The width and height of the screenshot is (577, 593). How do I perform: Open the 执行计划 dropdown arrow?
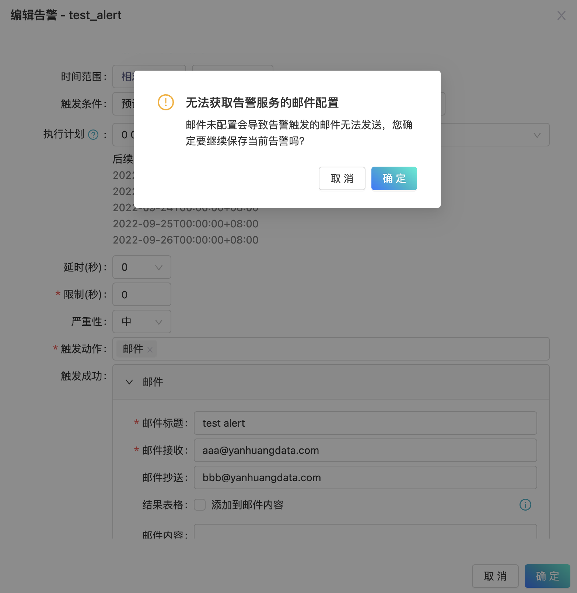click(537, 135)
